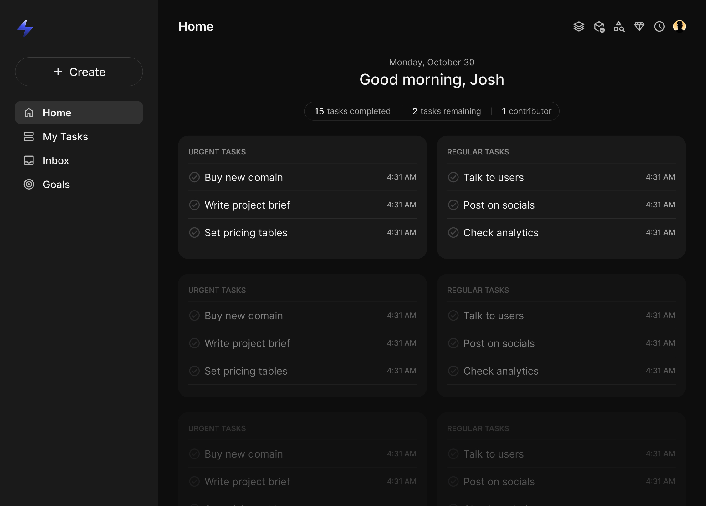Click the shapes with magnifier search icon
Image resolution: width=706 pixels, height=506 pixels.
coord(619,27)
